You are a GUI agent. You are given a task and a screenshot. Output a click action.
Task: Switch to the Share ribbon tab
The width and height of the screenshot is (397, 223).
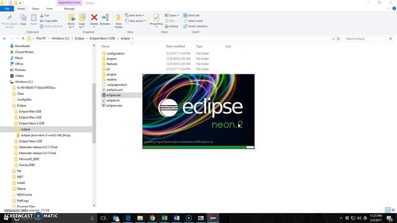[35, 9]
